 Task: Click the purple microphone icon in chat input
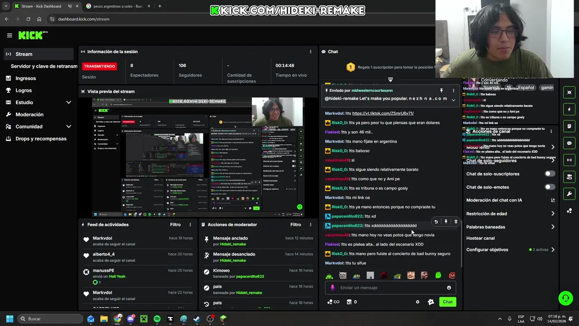click(x=332, y=288)
